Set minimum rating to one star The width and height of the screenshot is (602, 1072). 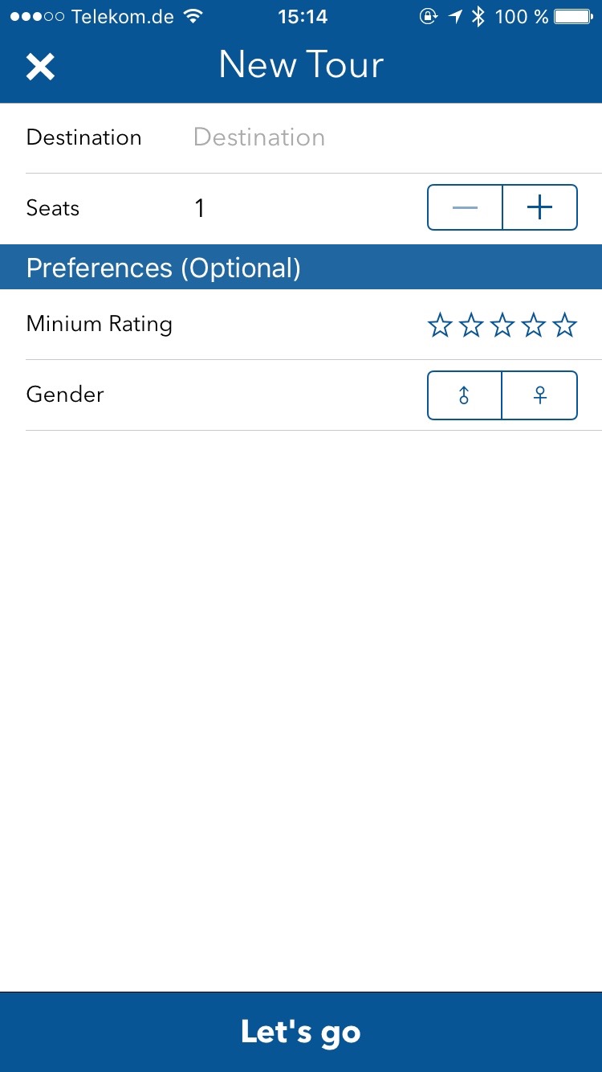(440, 325)
